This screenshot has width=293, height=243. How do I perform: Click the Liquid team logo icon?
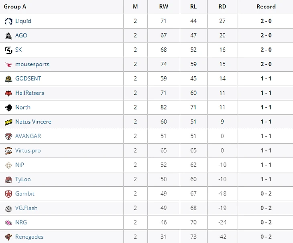[8, 21]
